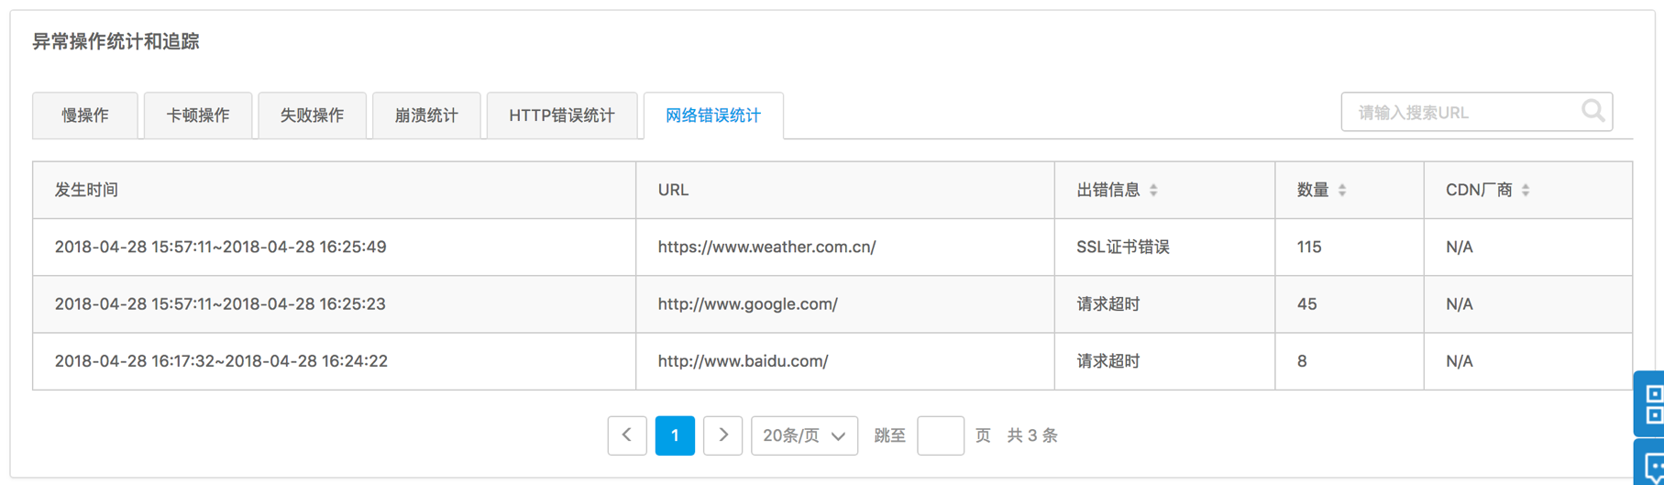The height and width of the screenshot is (485, 1664).
Task: Click the weather.com.cn URL row
Action: coord(832,248)
